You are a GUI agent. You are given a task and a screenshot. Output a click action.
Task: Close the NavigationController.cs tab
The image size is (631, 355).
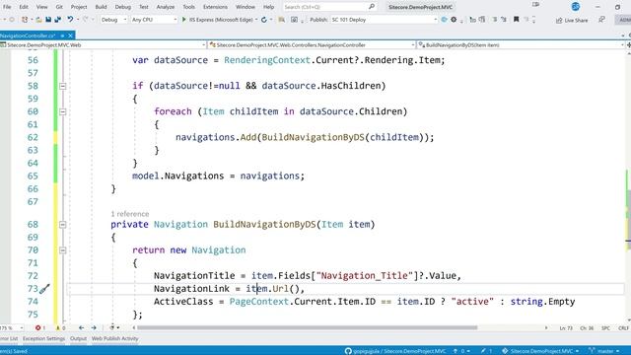coord(70,35)
